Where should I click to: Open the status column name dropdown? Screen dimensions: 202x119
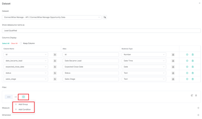pos(25,73)
